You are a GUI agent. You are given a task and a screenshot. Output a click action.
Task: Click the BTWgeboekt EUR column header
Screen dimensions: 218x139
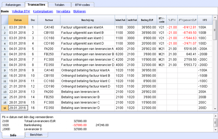187,20
